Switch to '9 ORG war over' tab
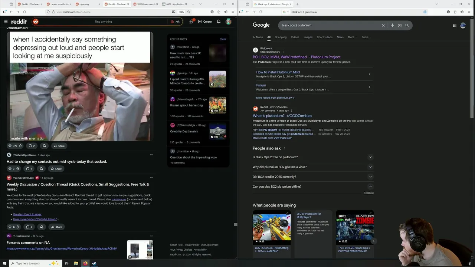Viewport: 475px width, 267px height. pos(145,4)
